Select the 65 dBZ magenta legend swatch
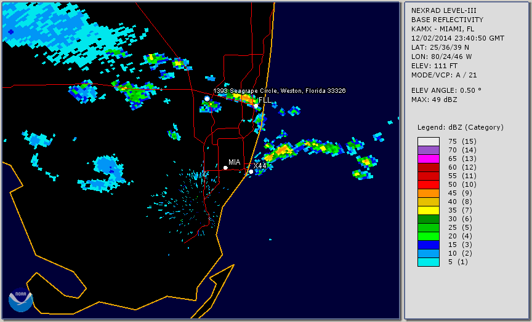This screenshot has height=322, width=532. (429, 159)
